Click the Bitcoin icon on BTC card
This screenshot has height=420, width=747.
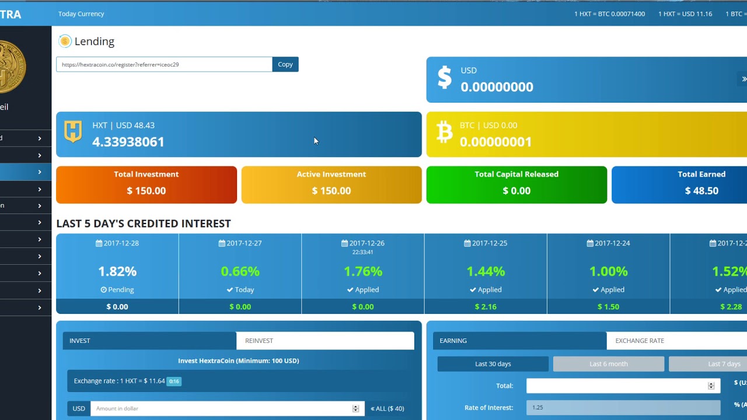(x=445, y=132)
